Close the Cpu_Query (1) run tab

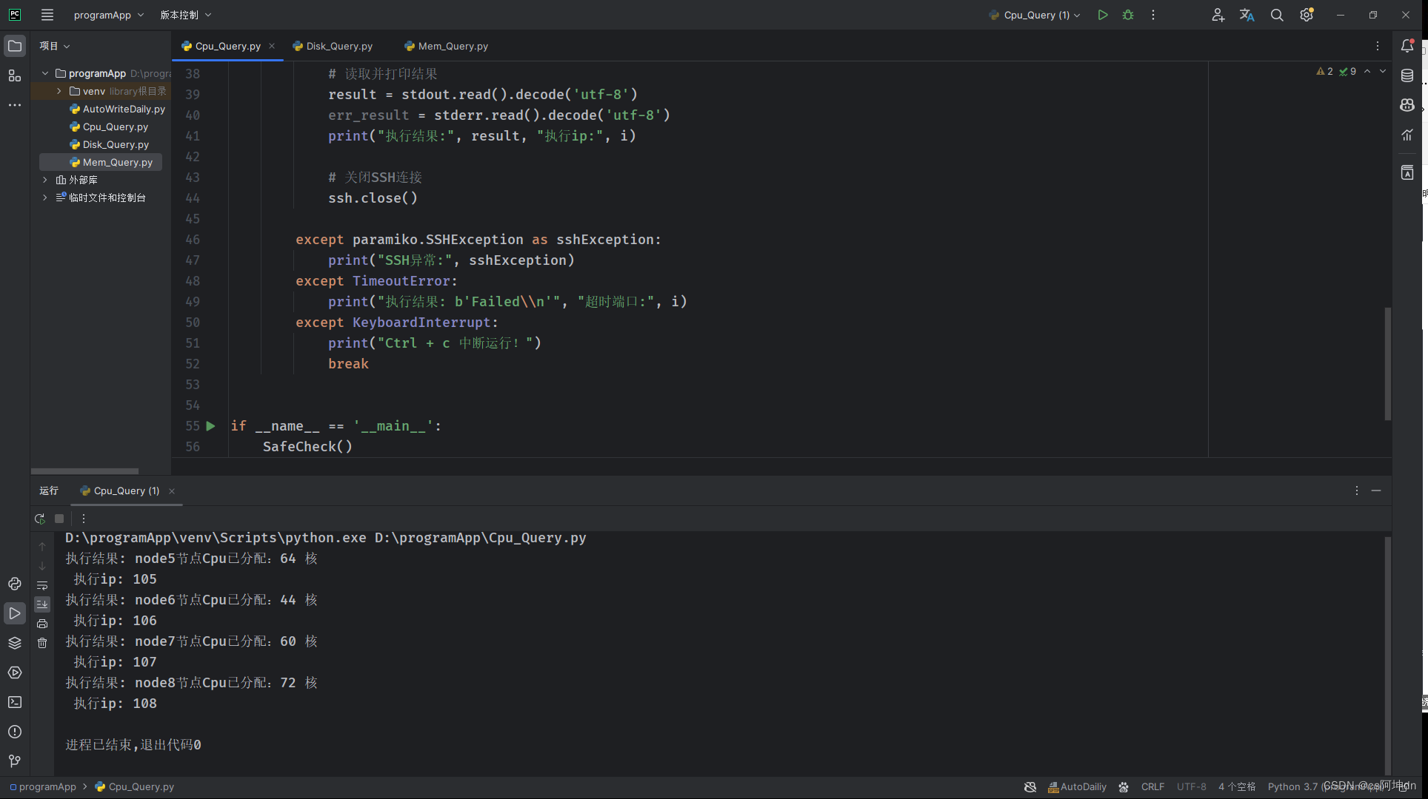pyautogui.click(x=172, y=491)
